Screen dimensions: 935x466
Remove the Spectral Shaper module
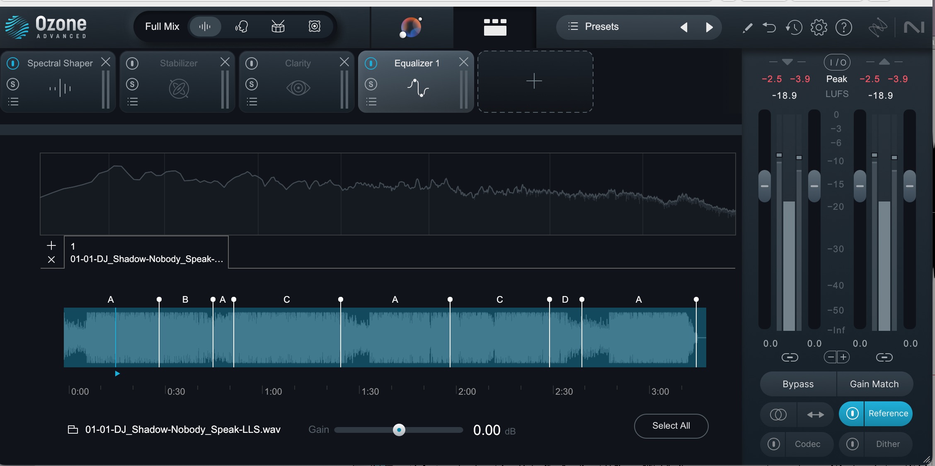(x=106, y=62)
